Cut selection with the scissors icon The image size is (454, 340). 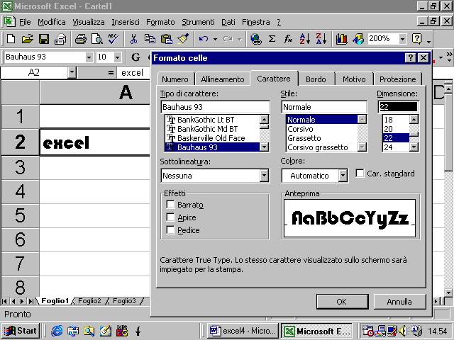pyautogui.click(x=133, y=39)
